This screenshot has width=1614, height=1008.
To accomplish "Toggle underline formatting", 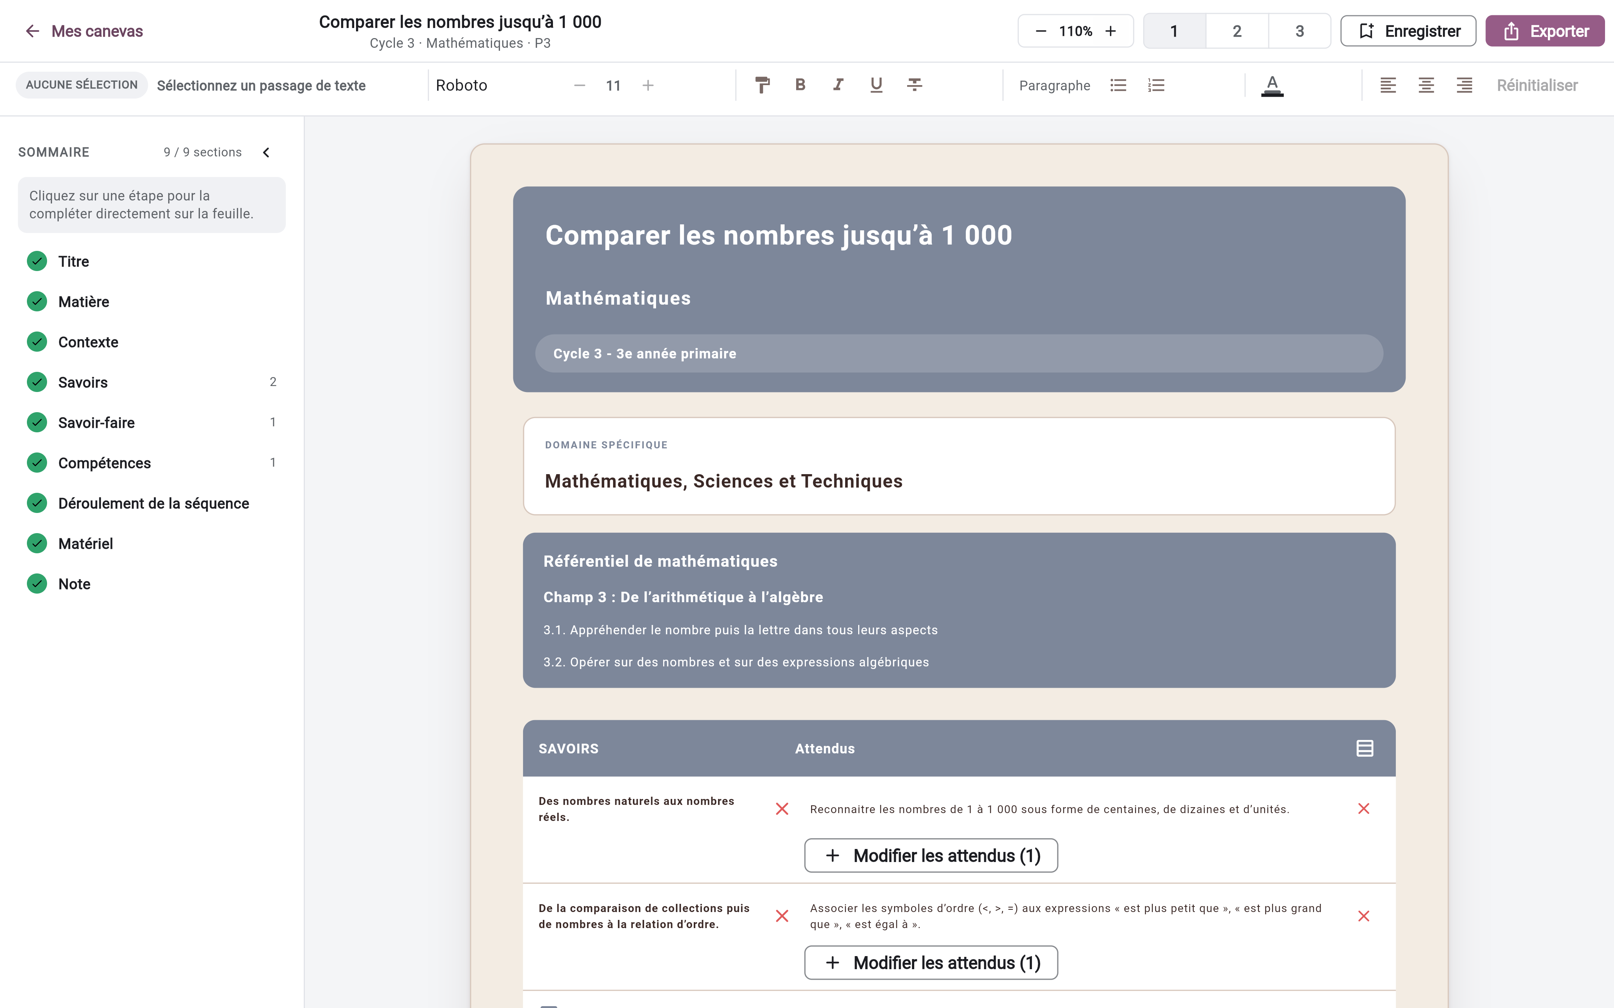I will pos(876,85).
